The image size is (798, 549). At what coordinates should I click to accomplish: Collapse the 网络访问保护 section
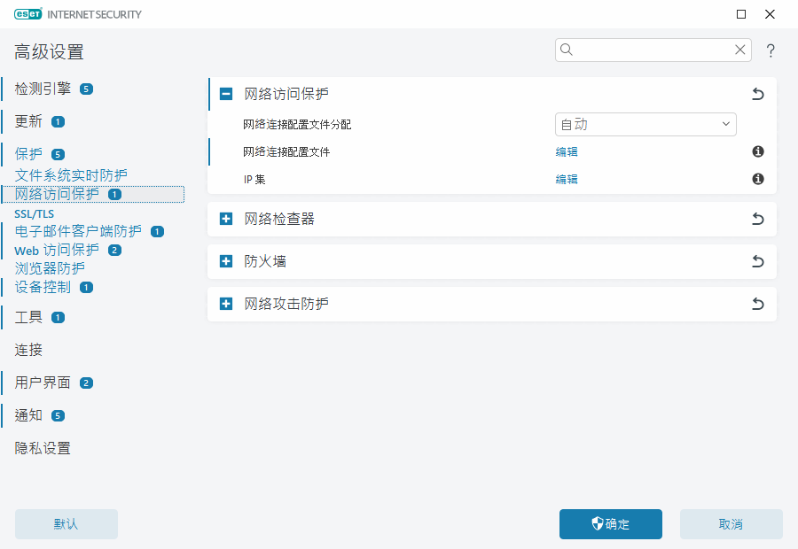point(225,93)
